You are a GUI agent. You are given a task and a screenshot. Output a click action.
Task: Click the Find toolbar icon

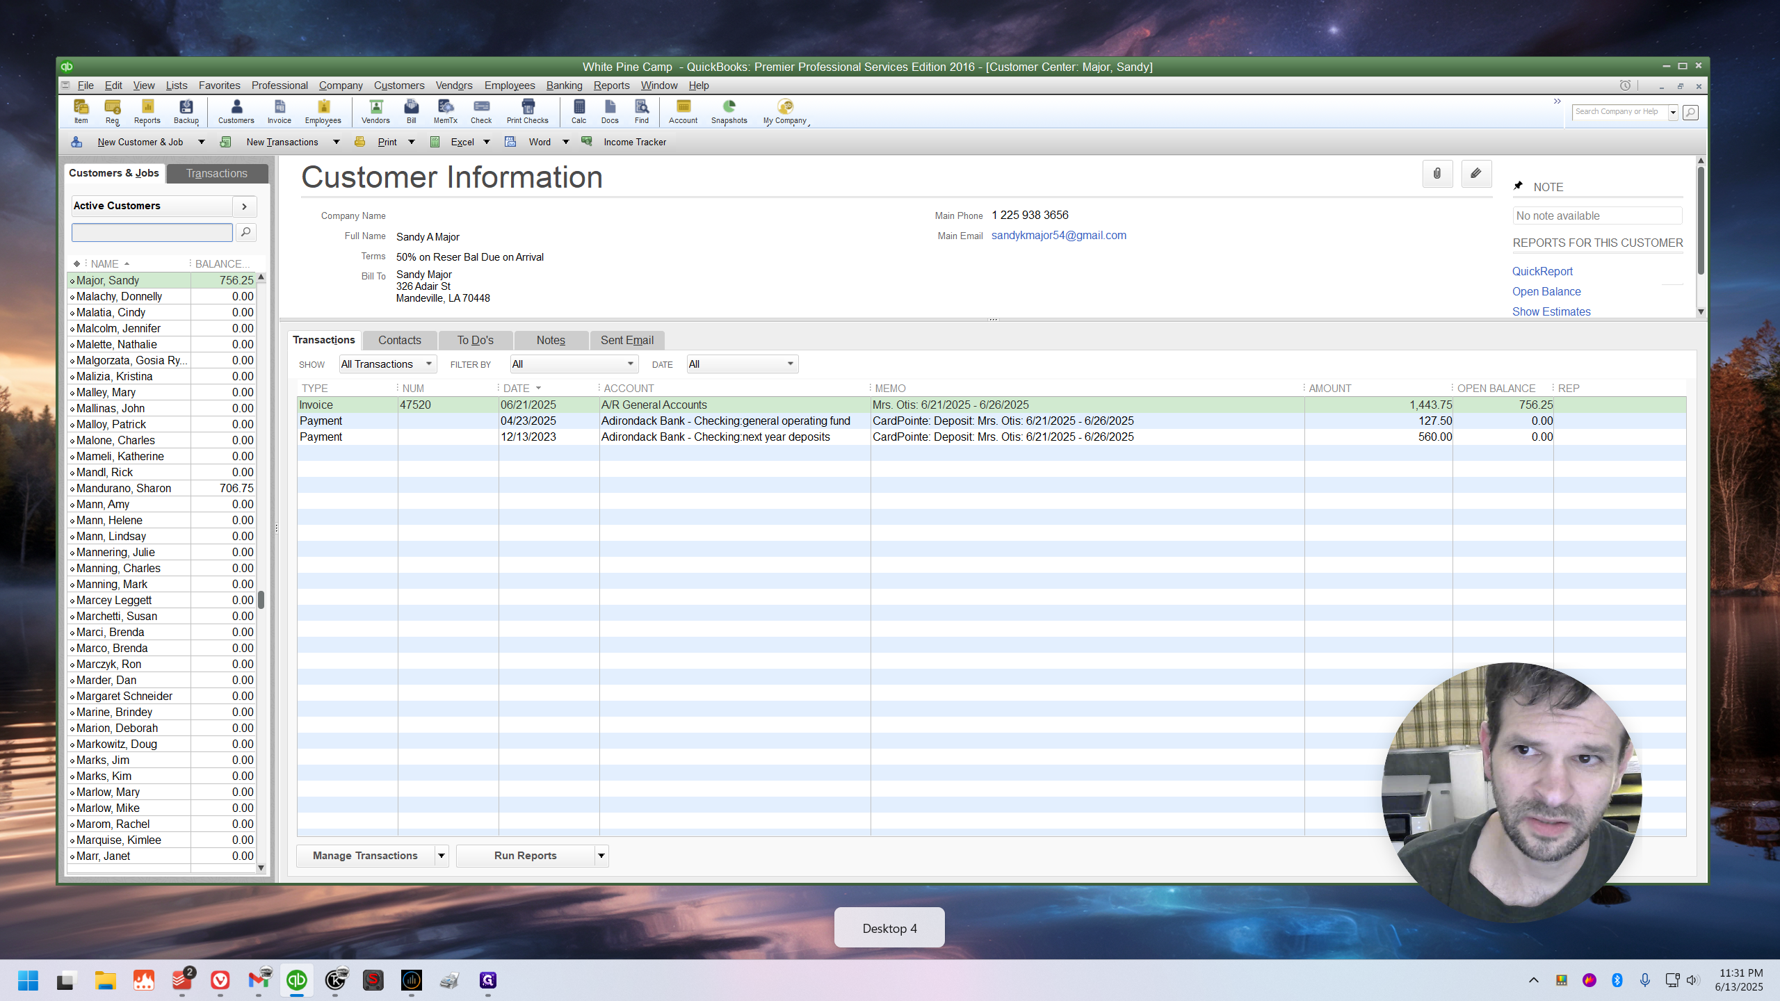tap(642, 111)
